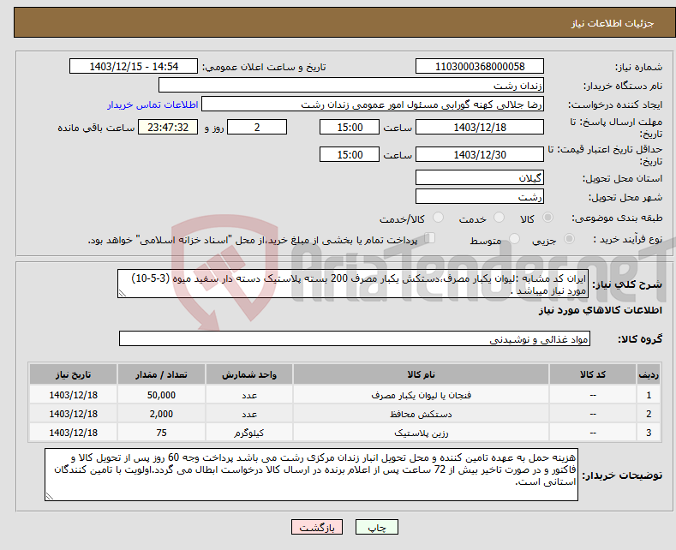The image size is (676, 550).
Task: Click the item رزین پلاستیک
Action: click(422, 433)
